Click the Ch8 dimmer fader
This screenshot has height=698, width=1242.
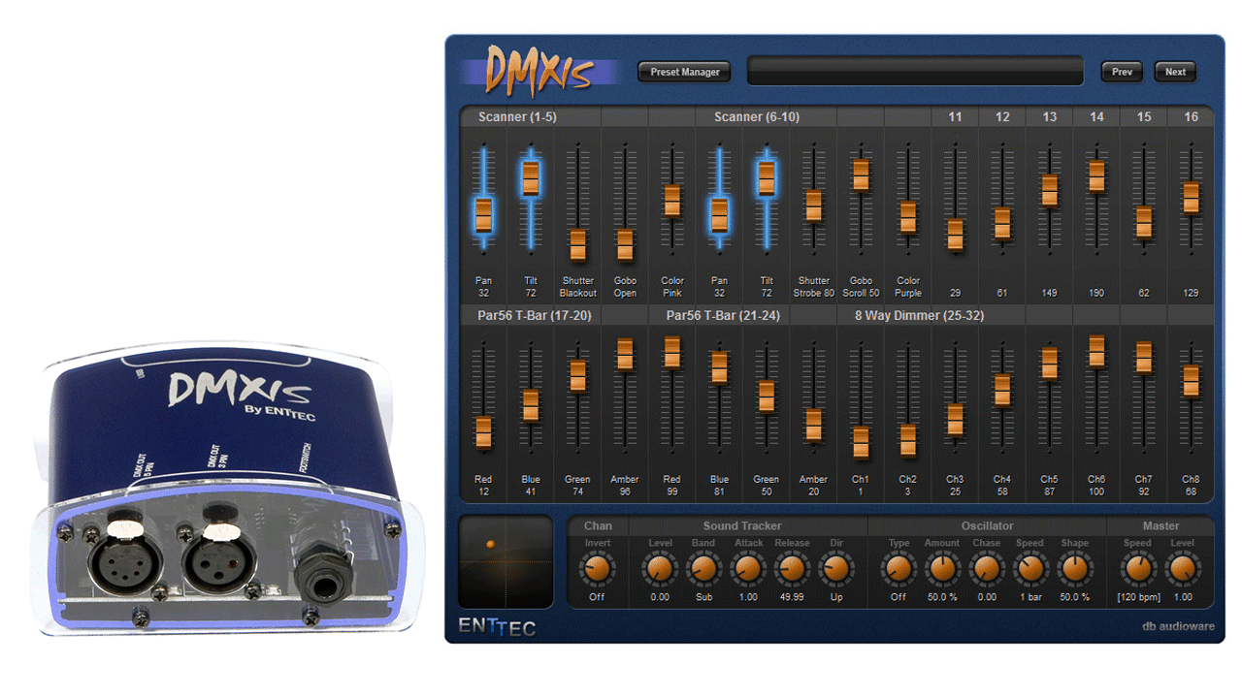[1191, 380]
